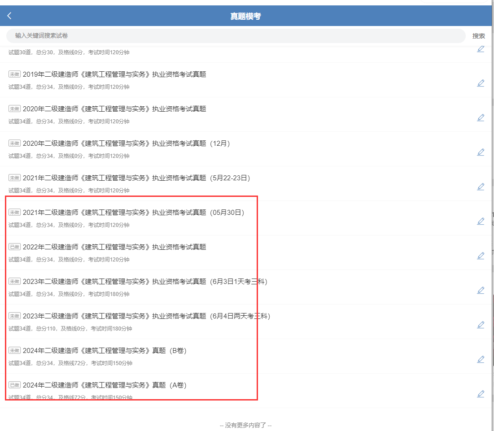
Task: Click 2024 B卷 details with 及格线72分
Action: click(70, 363)
